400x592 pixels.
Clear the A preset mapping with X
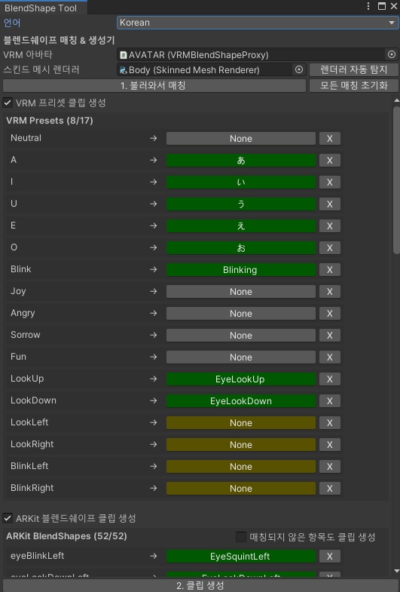[x=330, y=161]
